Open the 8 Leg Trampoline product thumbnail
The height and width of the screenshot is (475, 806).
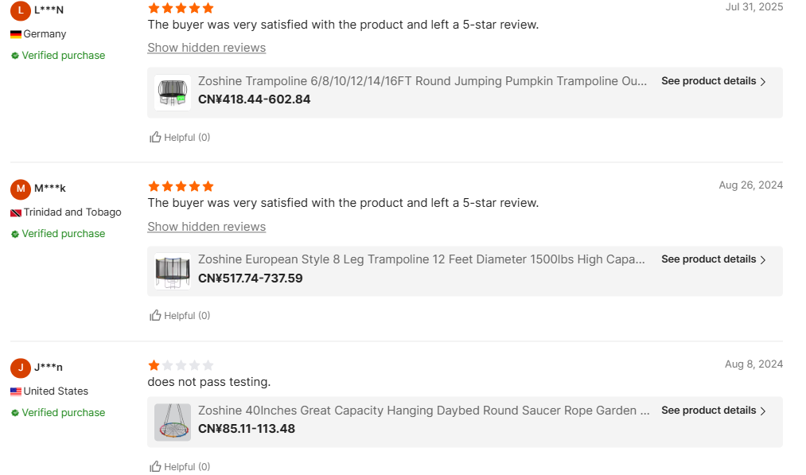click(x=172, y=271)
